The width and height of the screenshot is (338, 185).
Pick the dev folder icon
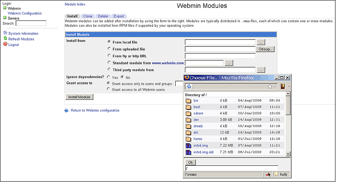188,120
